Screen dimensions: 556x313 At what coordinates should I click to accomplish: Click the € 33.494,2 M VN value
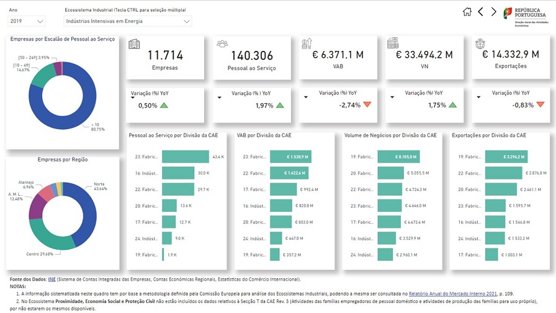[424, 55]
